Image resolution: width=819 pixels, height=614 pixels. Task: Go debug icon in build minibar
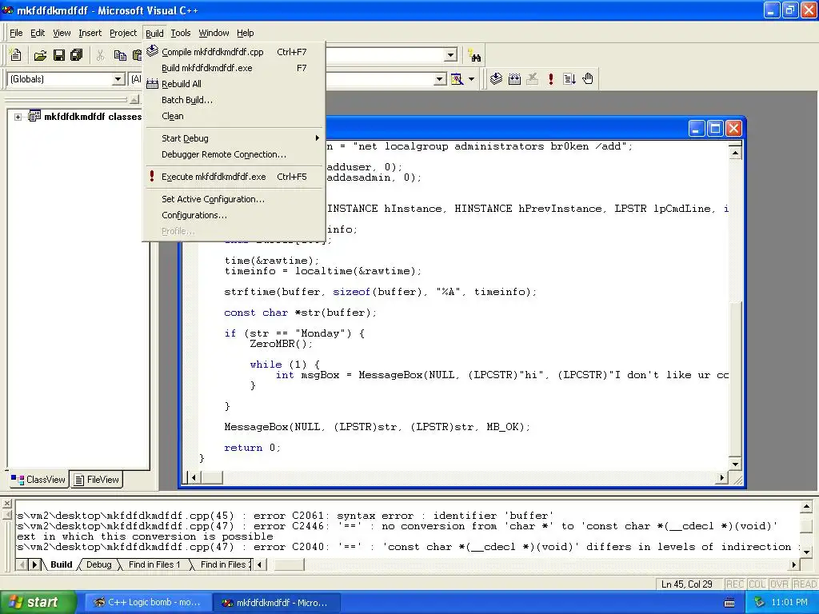click(569, 79)
